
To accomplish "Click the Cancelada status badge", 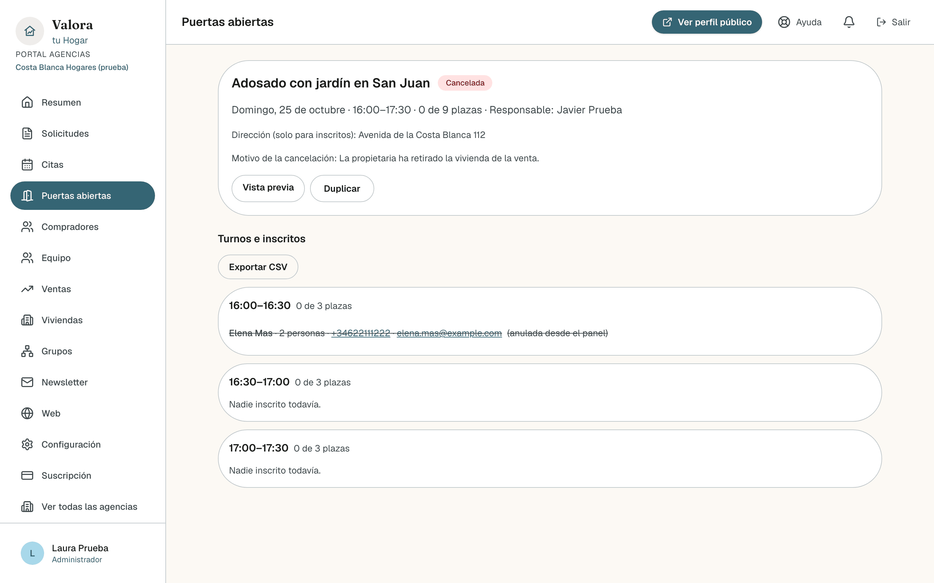I will click(465, 83).
